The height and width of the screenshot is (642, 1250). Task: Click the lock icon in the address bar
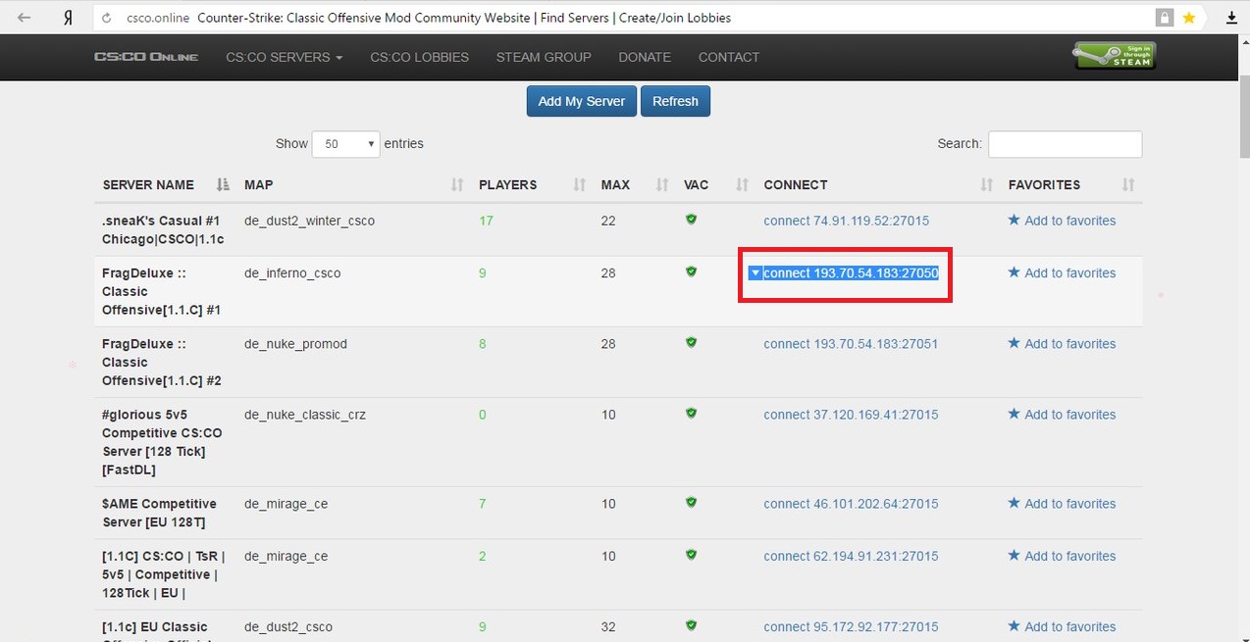pos(1164,18)
